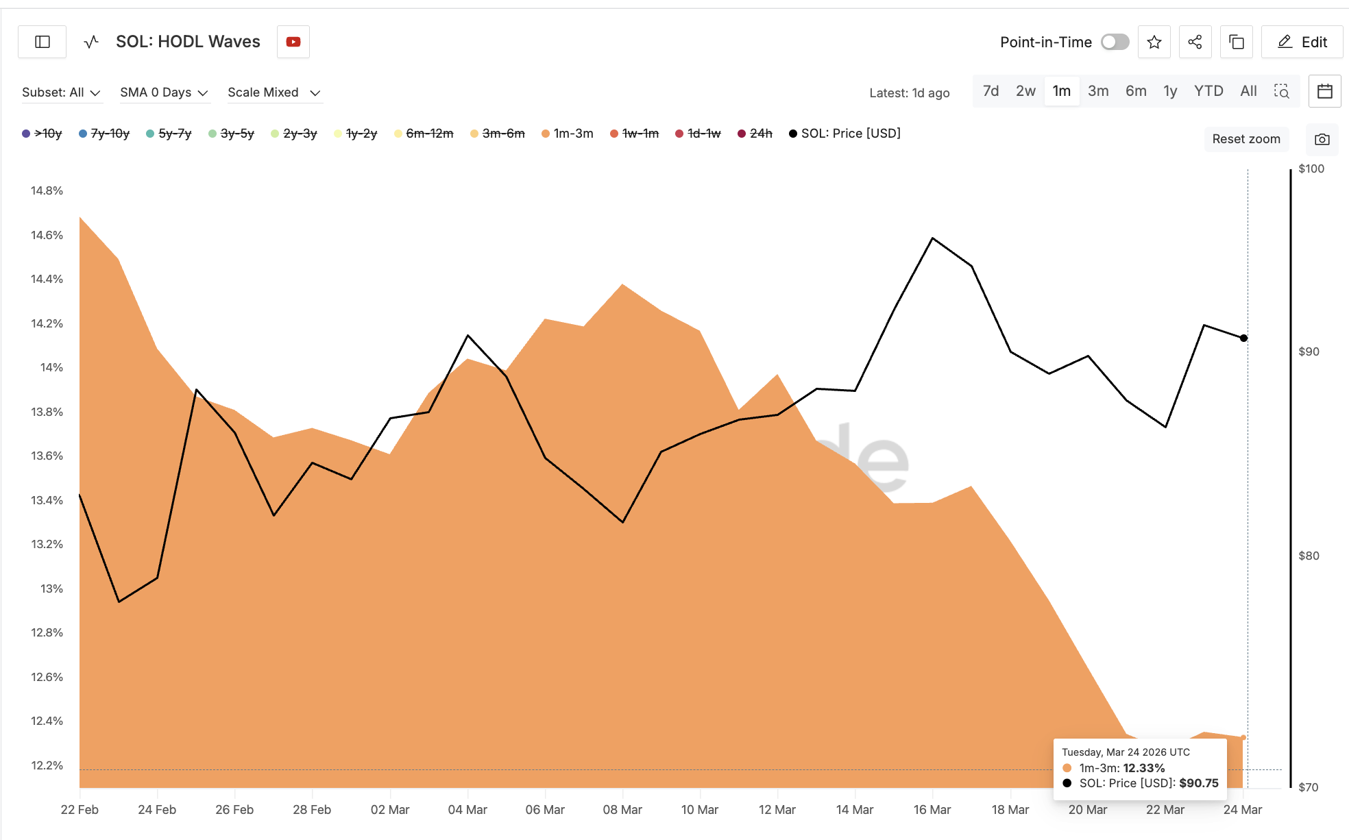The image size is (1349, 840).
Task: Click the copy chart icon
Action: 1237,42
